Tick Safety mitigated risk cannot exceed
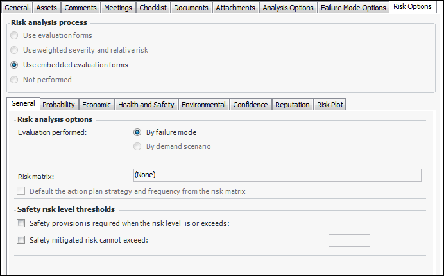 21,241
